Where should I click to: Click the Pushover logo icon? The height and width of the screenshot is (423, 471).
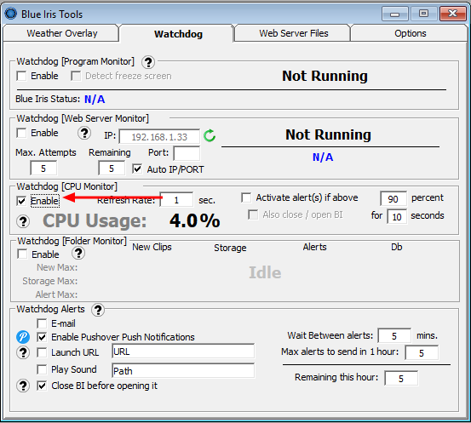pyautogui.click(x=23, y=337)
